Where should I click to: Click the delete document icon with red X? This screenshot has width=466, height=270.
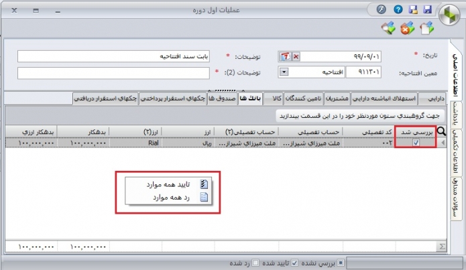pyautogui.click(x=407, y=28)
